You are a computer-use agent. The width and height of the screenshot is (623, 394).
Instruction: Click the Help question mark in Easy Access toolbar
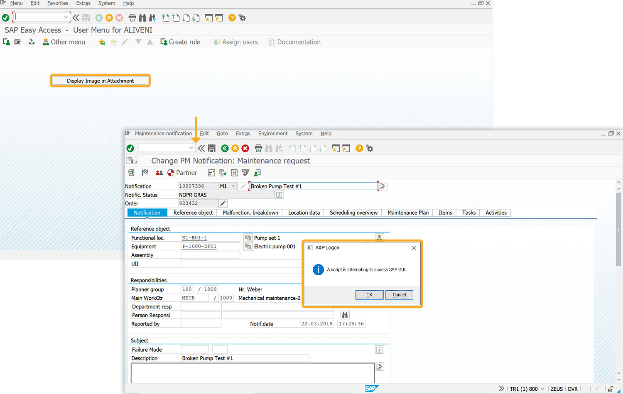tap(232, 18)
